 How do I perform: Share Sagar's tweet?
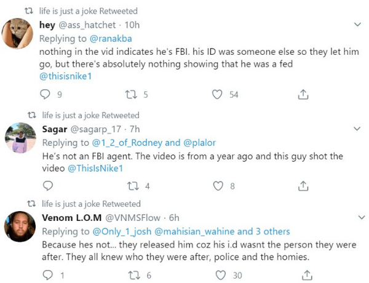(303, 186)
